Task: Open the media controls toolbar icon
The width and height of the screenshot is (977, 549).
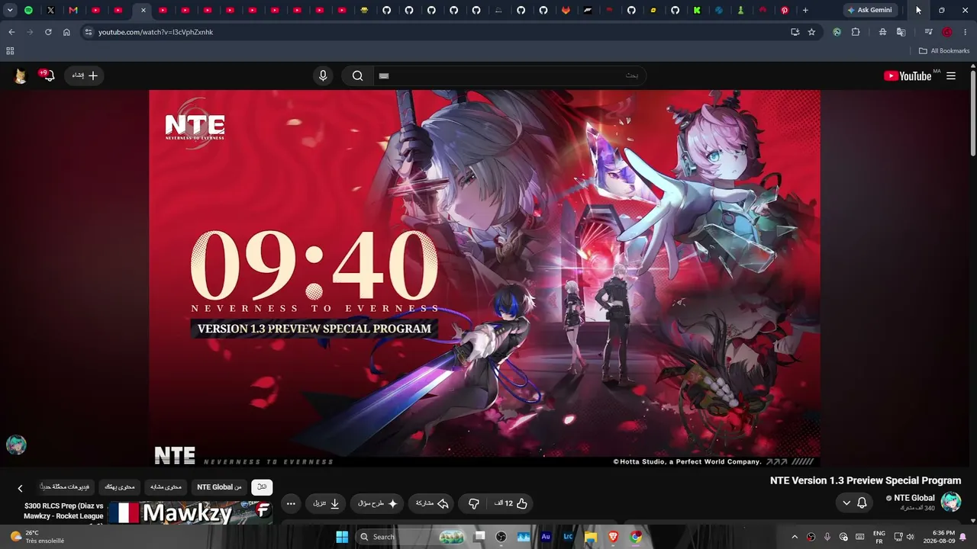Action: click(928, 32)
